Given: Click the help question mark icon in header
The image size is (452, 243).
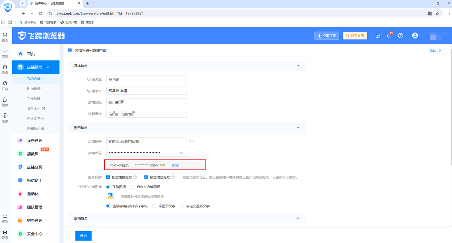Looking at the screenshot, I should tap(400, 35).
